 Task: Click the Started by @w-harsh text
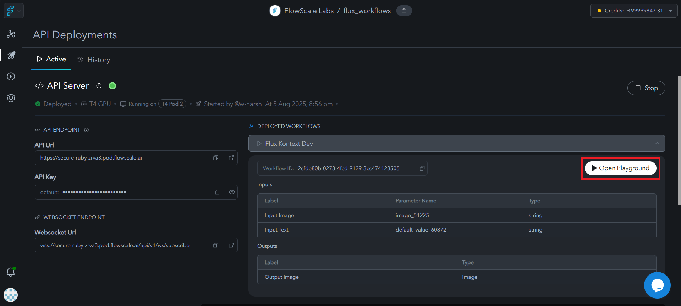tap(233, 104)
